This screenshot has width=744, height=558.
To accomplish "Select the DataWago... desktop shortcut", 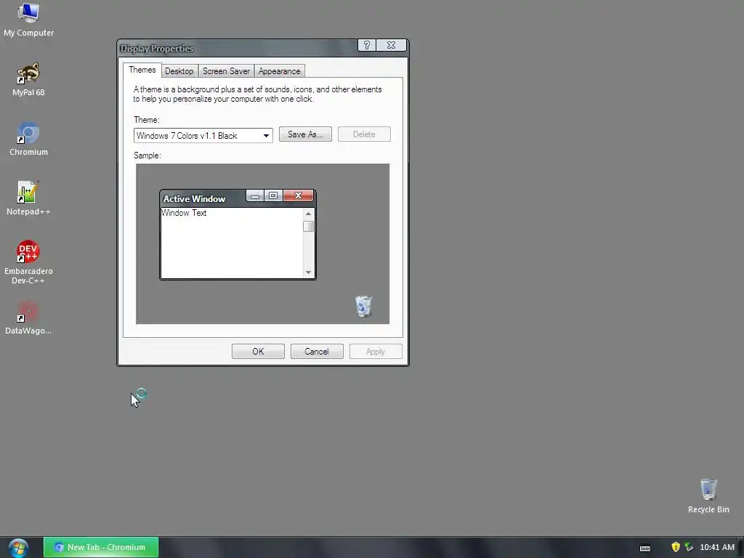I will point(28,318).
